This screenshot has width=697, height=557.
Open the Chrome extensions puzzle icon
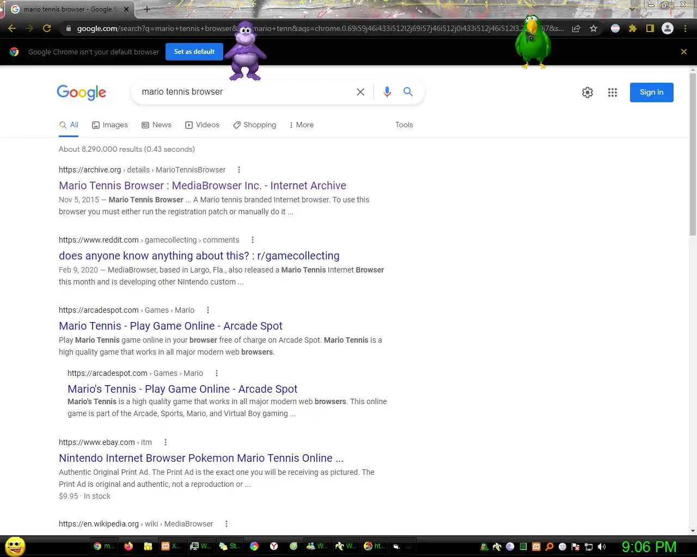[x=633, y=28]
